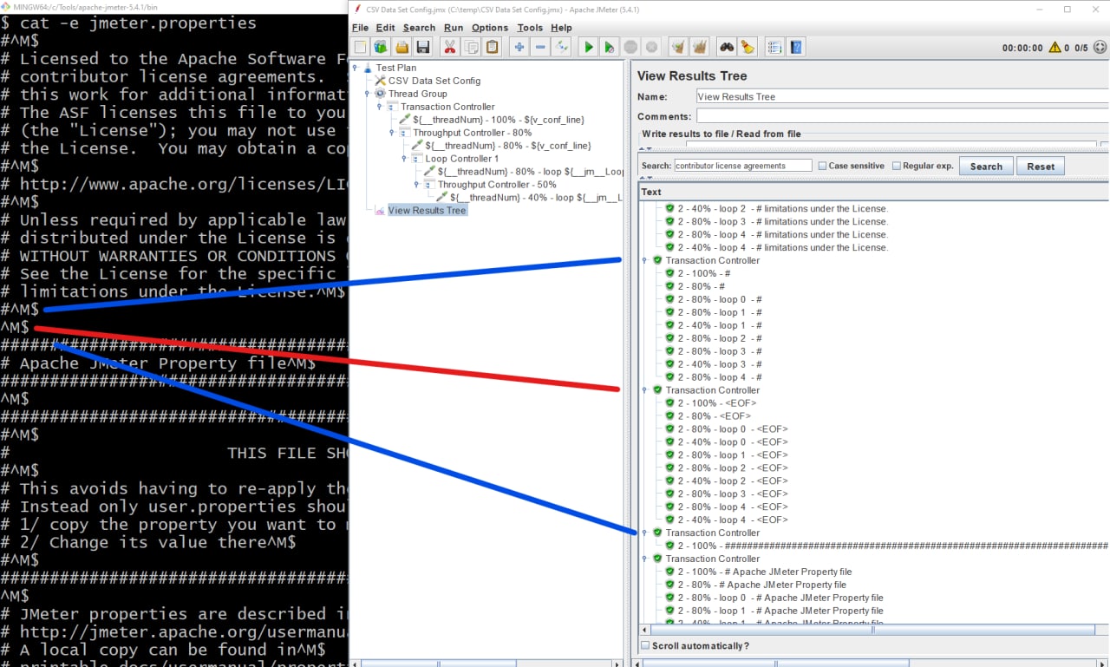This screenshot has height=667, width=1110.
Task: Click the results Search text field
Action: pyautogui.click(x=743, y=166)
